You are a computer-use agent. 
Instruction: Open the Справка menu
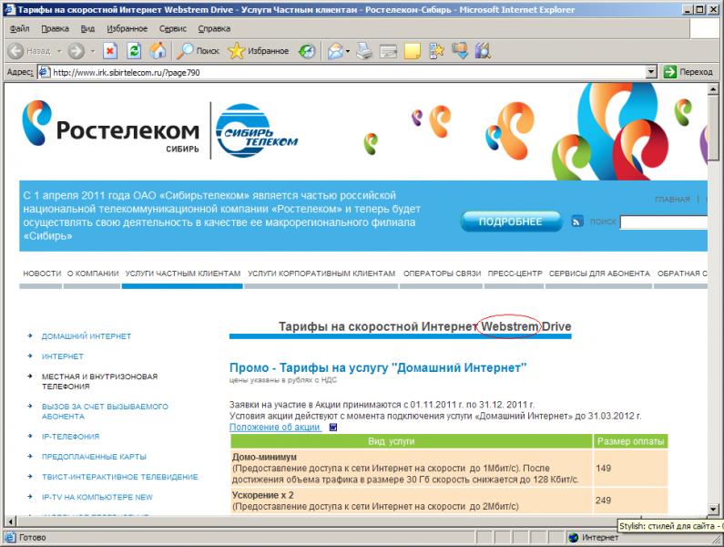(214, 28)
